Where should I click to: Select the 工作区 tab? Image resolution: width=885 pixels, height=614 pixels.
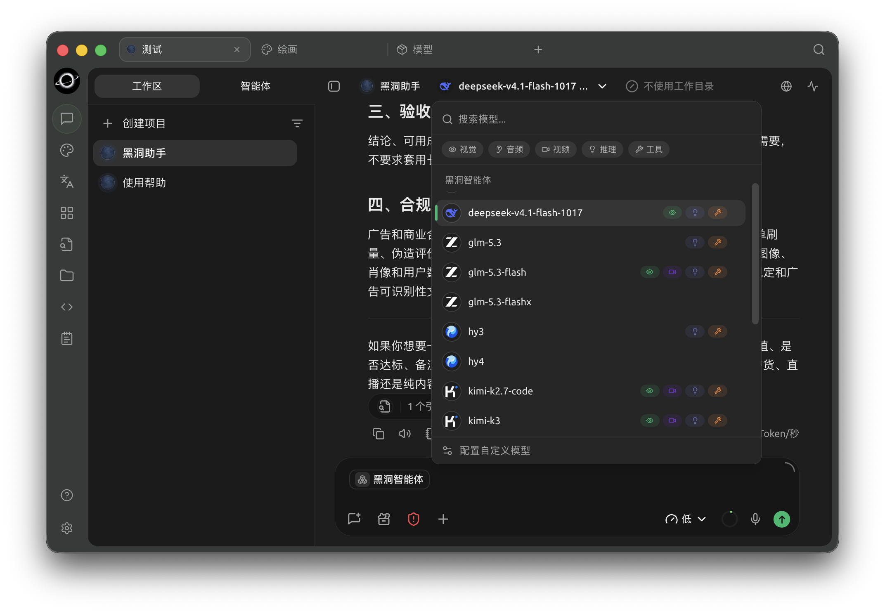click(147, 86)
